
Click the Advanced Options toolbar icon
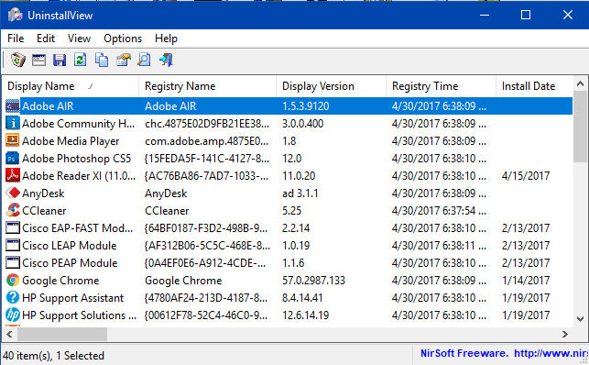(x=123, y=60)
